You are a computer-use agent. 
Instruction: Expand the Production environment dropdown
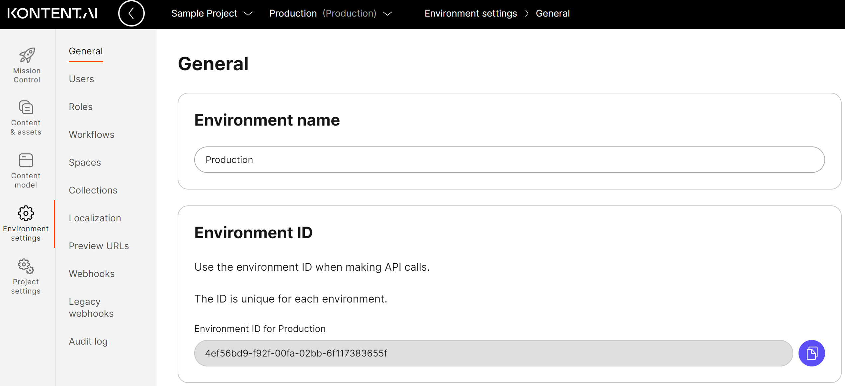point(331,13)
